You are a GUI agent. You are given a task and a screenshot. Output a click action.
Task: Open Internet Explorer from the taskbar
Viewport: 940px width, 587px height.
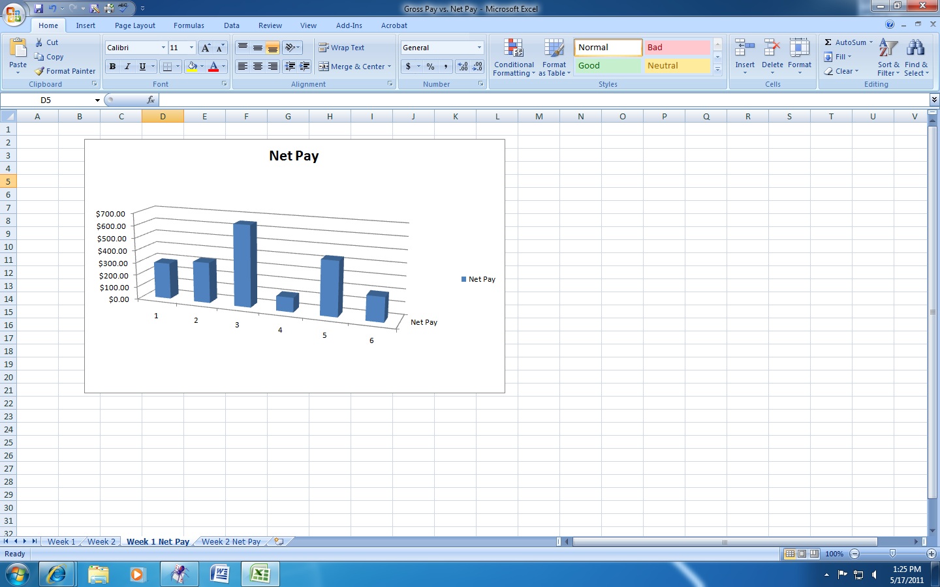(57, 574)
